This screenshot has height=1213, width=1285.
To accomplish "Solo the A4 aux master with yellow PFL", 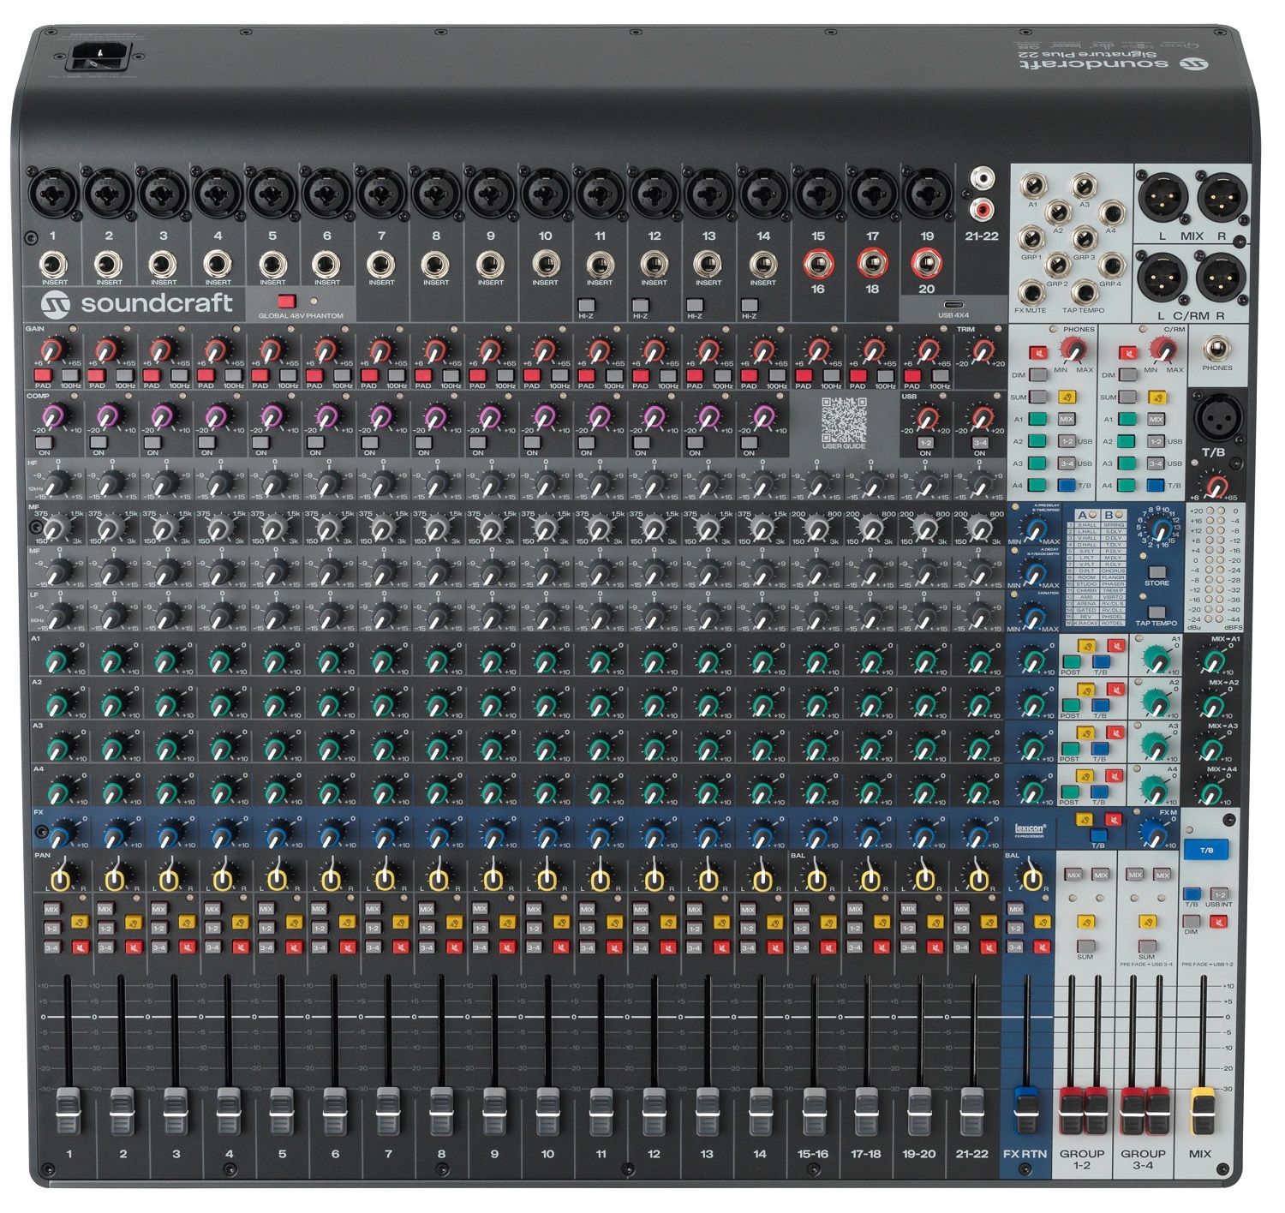I will click(x=1087, y=776).
